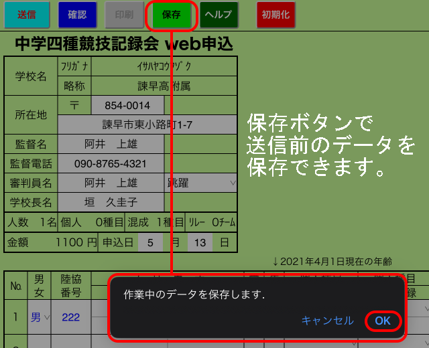429x348 pixels.
Task: Focus the address field 諫早市東小路町1-7
Action: pos(147,124)
